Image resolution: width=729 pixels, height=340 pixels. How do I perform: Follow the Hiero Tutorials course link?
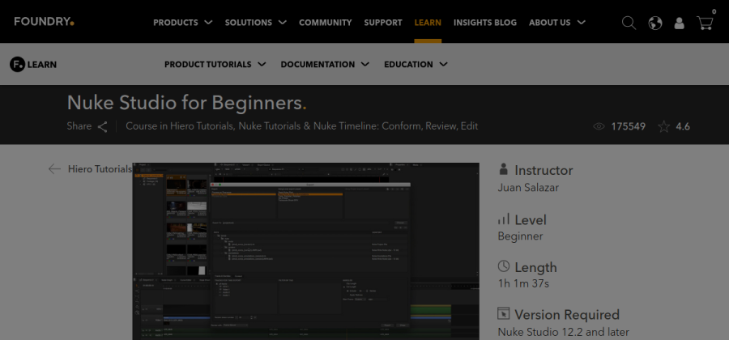(202, 126)
